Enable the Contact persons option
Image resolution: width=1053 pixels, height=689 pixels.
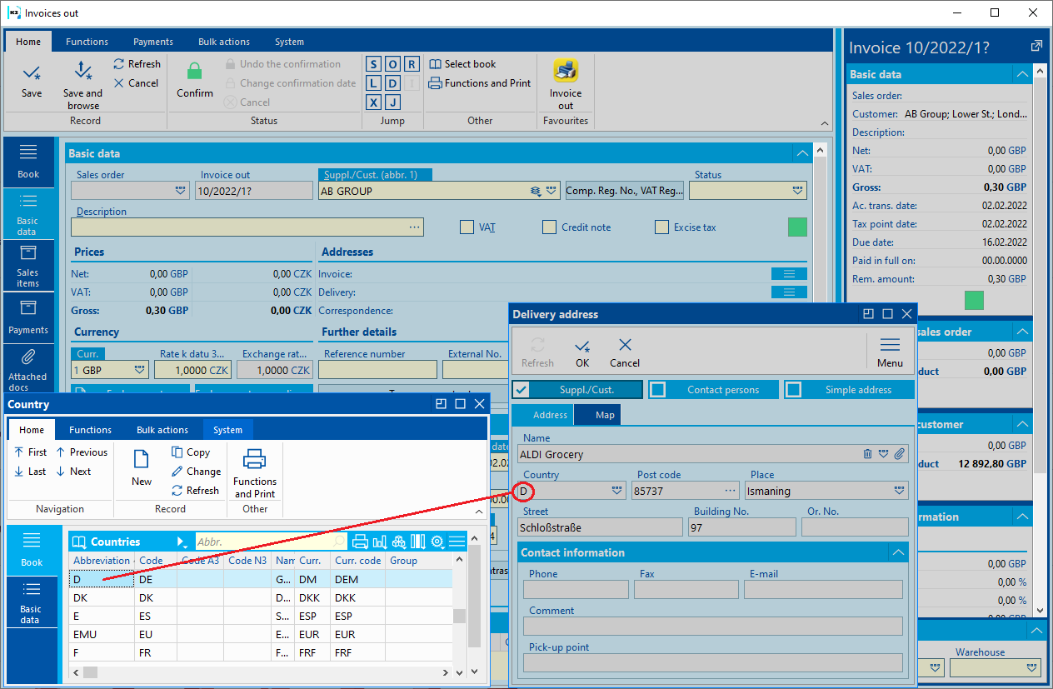(713, 390)
